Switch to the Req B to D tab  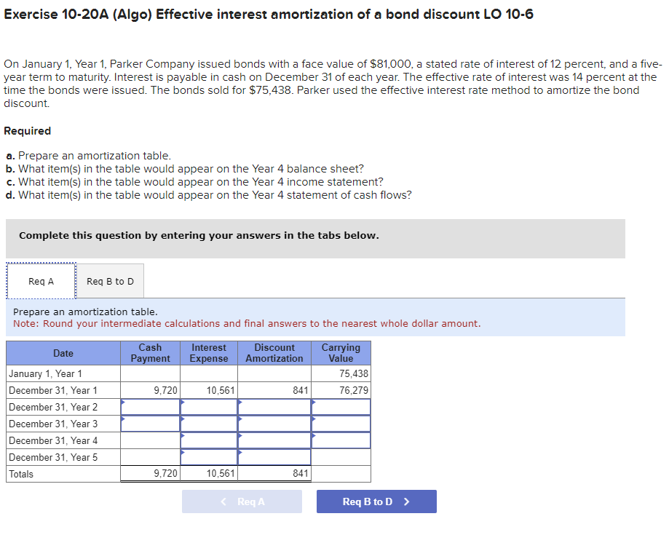(x=110, y=280)
